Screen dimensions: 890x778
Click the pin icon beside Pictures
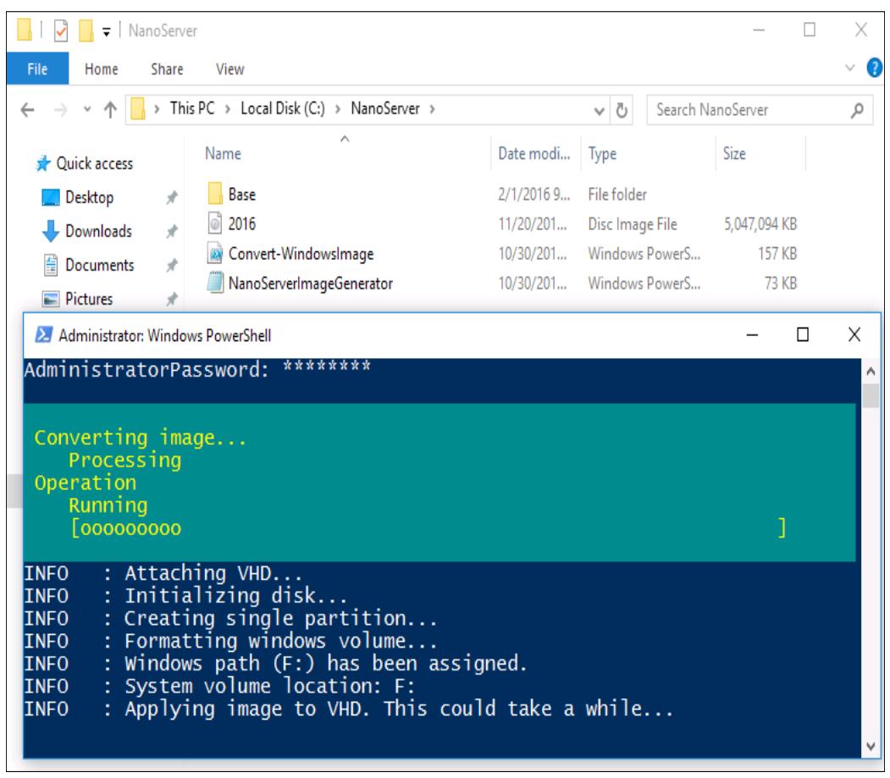pyautogui.click(x=172, y=299)
